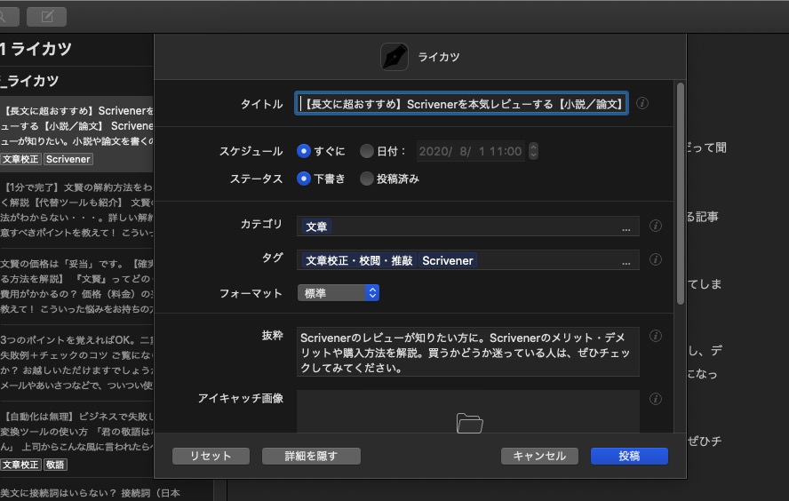
Task: Open the フォーマット 標準 dropdown
Action: 339,293
